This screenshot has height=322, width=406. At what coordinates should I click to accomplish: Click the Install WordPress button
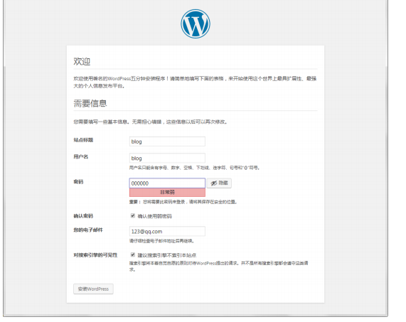click(x=93, y=289)
